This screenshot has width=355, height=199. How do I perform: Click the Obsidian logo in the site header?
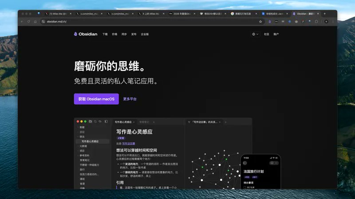click(x=86, y=34)
